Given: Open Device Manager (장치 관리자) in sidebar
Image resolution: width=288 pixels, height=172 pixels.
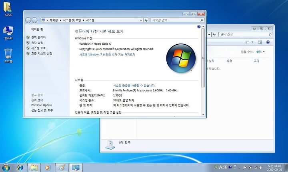Looking at the screenshot, I should pos(38,38).
